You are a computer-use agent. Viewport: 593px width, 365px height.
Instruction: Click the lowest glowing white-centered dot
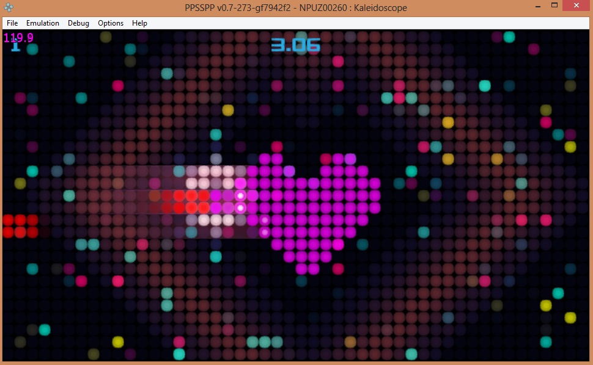tap(265, 232)
